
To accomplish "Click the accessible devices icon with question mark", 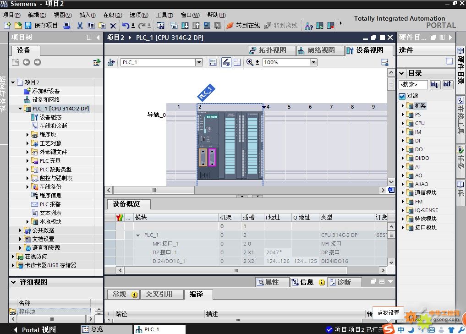I will point(309,26).
